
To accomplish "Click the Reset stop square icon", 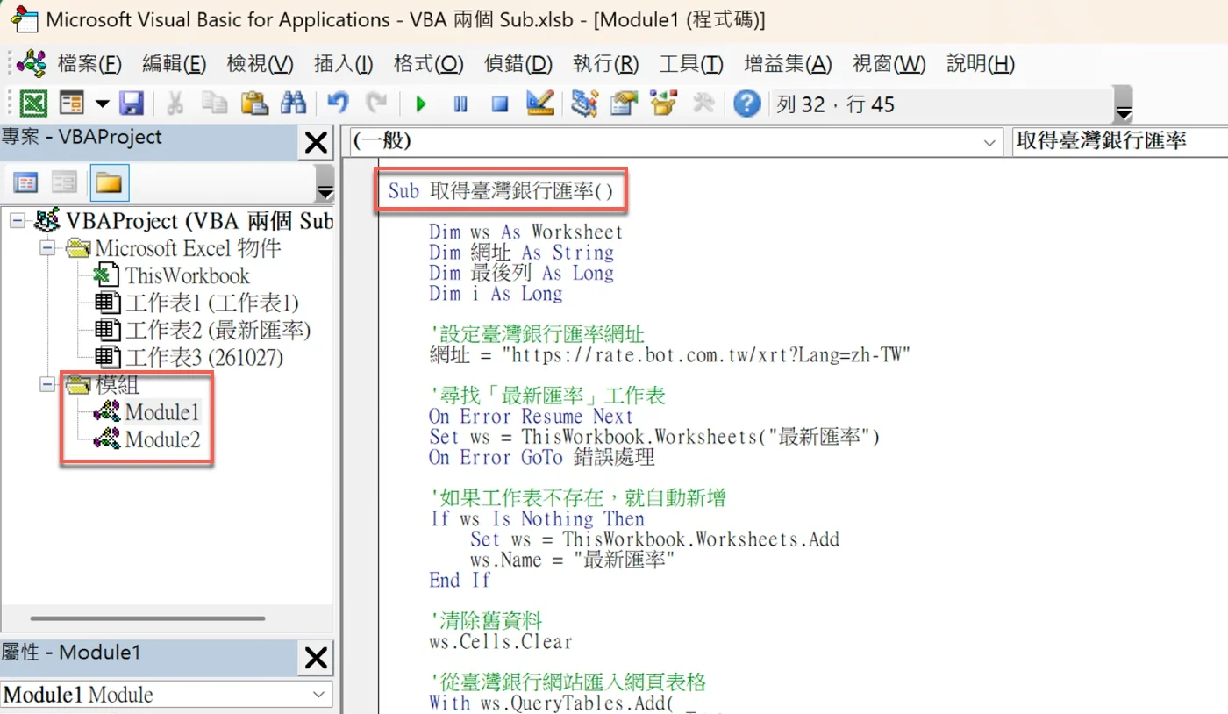I will tap(500, 104).
